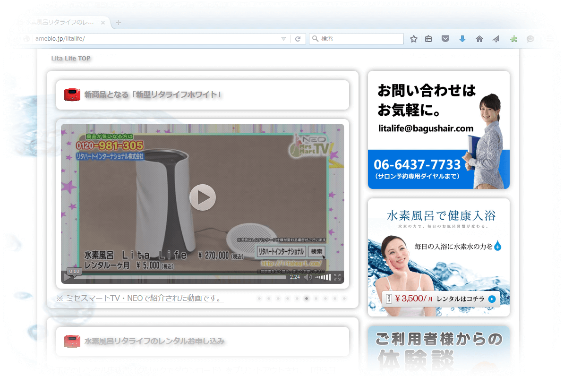Select the last slideshow pagination dot
The height and width of the screenshot is (376, 564).
[x=344, y=299]
